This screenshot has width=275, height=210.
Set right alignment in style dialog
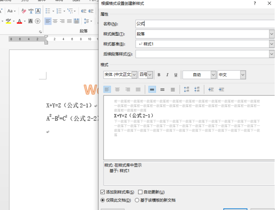(128, 90)
